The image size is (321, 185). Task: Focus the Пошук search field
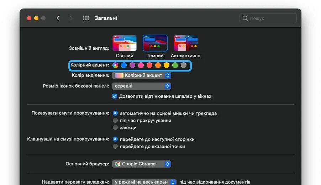tap(268, 18)
